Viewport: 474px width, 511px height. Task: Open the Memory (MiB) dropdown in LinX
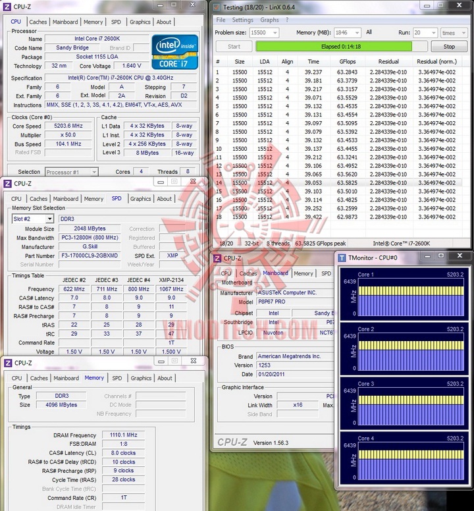click(x=348, y=32)
